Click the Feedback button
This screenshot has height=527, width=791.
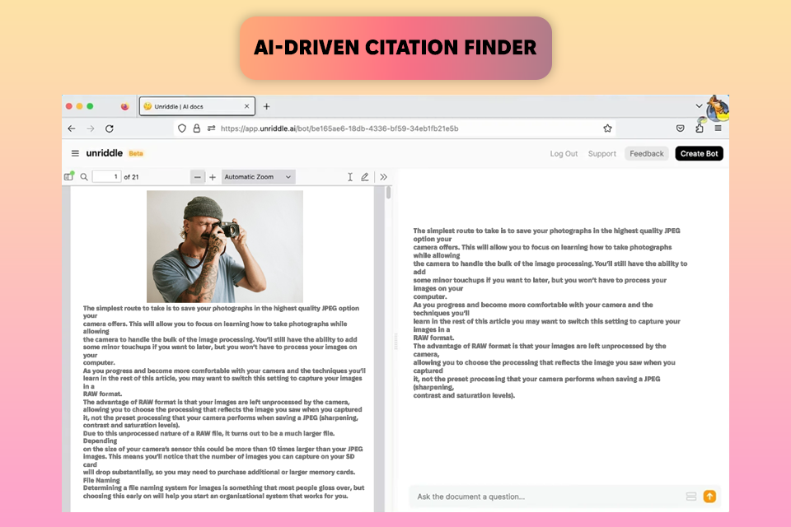click(x=647, y=154)
